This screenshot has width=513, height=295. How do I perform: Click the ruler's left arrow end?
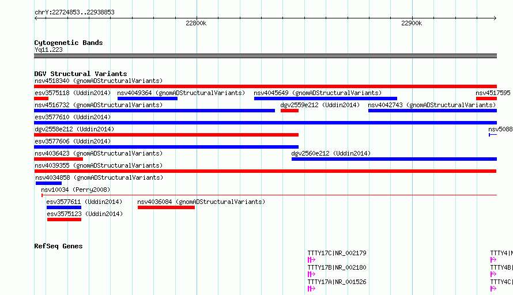(x=36, y=18)
